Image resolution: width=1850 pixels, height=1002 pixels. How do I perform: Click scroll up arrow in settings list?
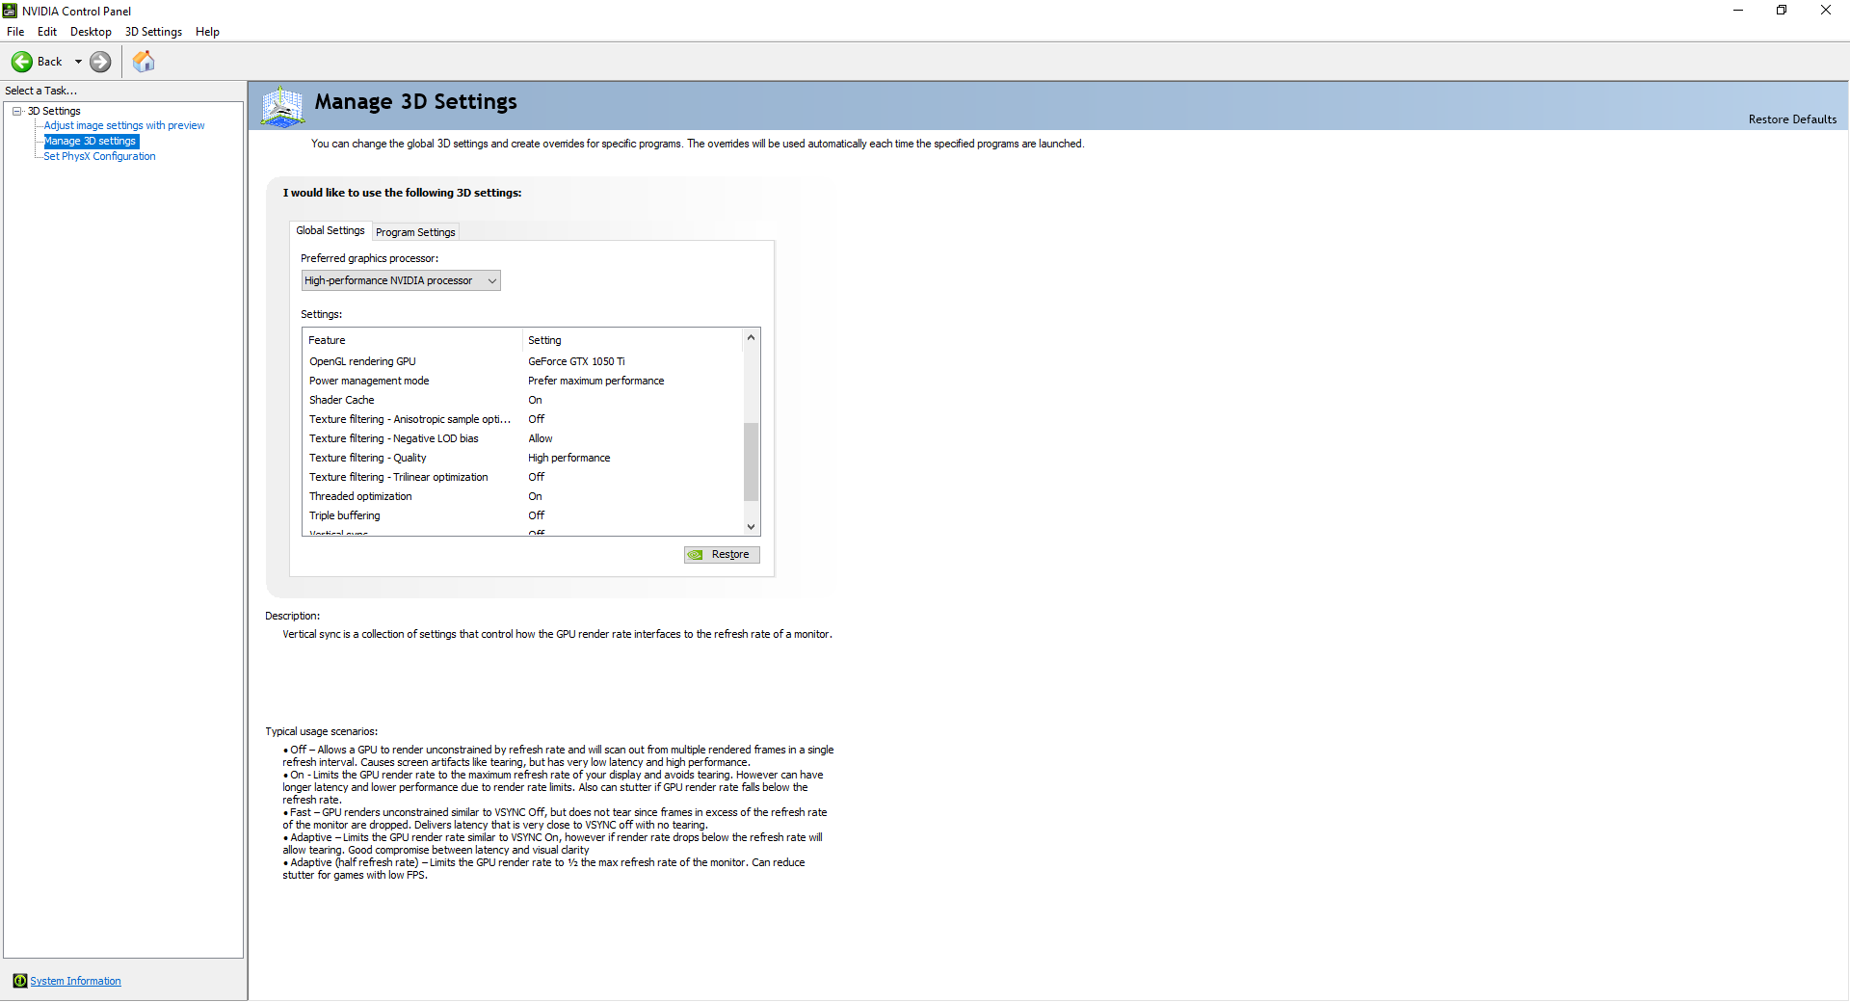point(751,337)
